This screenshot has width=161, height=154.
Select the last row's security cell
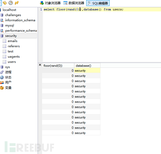click(87, 133)
